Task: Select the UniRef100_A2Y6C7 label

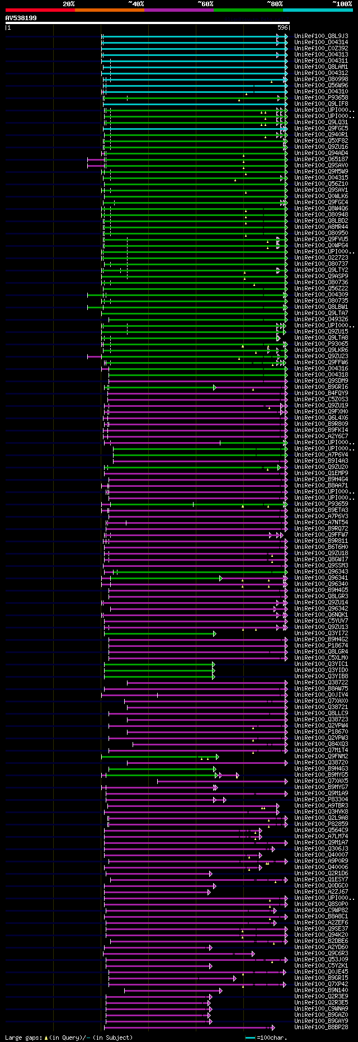Action: tap(321, 436)
